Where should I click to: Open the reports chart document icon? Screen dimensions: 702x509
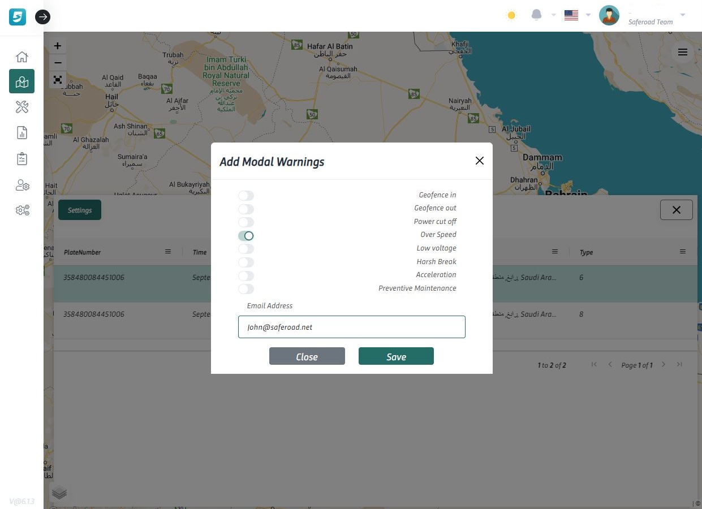(21, 133)
